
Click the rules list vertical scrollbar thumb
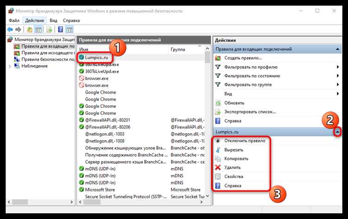coord(207,57)
